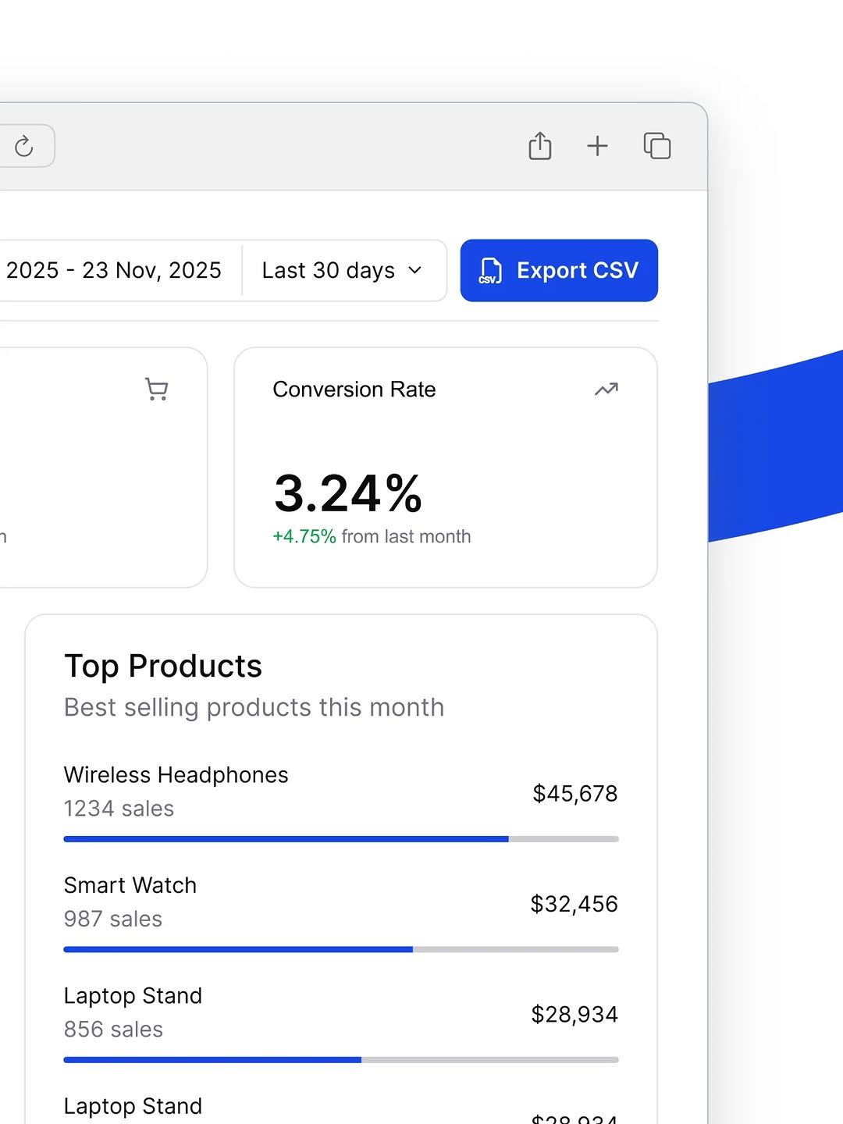Click the $32,456 revenue for Smart Watch
The image size is (843, 1124).
point(574,904)
